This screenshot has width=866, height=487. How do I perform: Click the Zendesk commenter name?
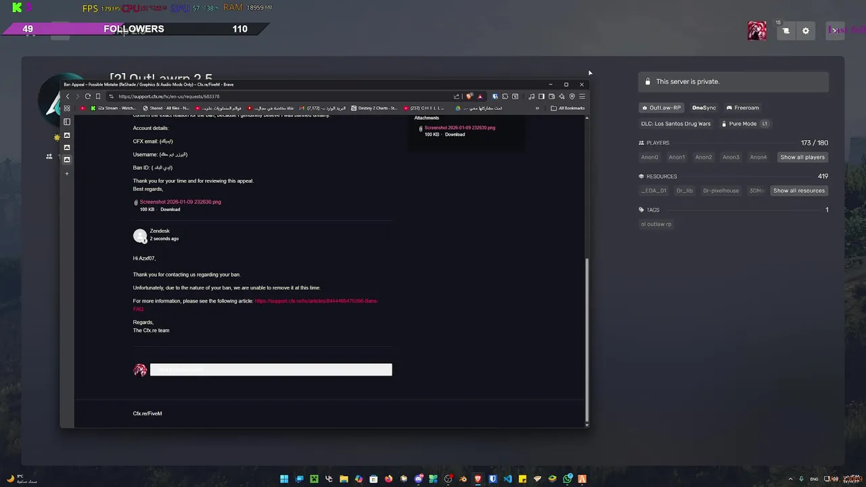[x=160, y=231]
